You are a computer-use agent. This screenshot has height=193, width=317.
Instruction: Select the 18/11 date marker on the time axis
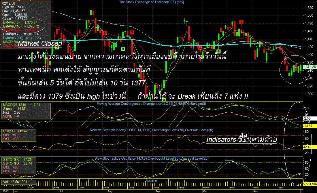(x=282, y=188)
